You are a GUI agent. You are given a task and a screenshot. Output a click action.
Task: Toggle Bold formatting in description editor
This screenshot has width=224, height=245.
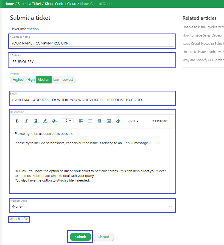pos(17,121)
